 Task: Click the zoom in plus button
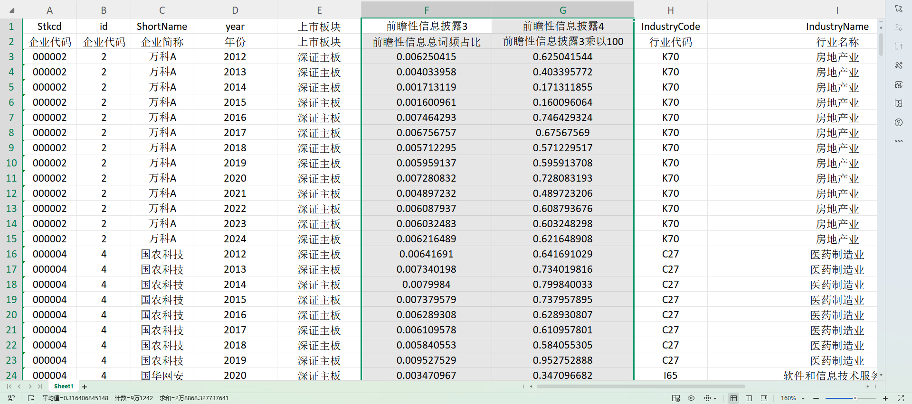click(x=885, y=398)
